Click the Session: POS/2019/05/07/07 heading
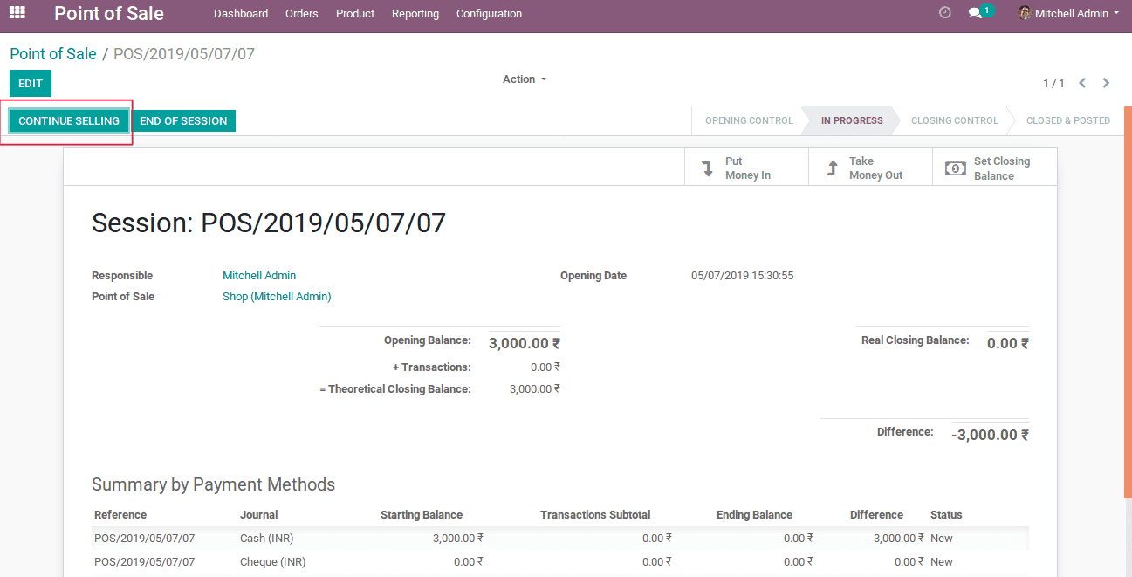 click(269, 223)
